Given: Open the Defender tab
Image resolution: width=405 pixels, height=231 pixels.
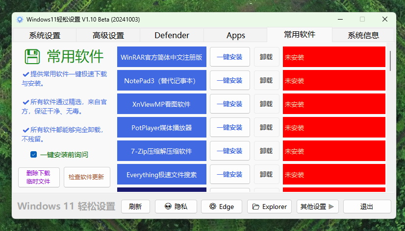Looking at the screenshot, I should click(x=172, y=35).
